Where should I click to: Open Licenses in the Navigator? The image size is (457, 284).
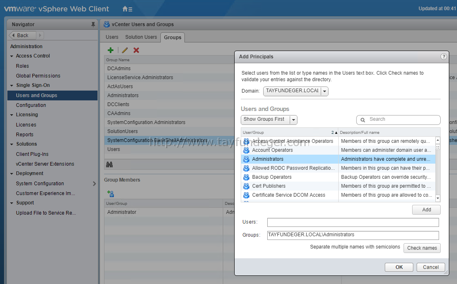(x=26, y=125)
